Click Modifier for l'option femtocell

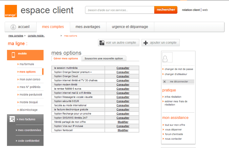click(123, 130)
